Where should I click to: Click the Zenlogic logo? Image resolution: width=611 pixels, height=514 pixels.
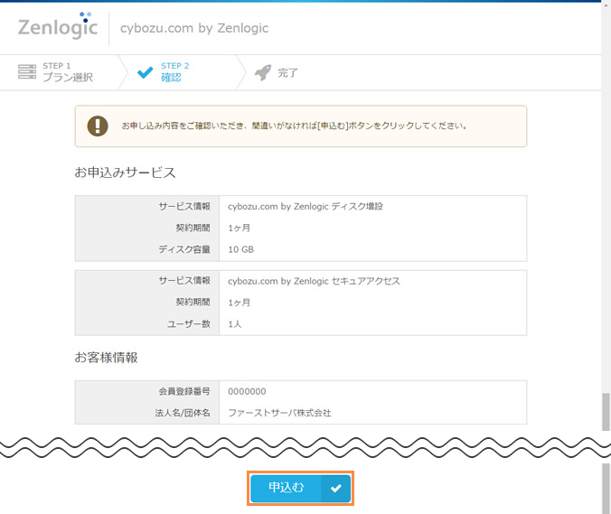(x=56, y=27)
